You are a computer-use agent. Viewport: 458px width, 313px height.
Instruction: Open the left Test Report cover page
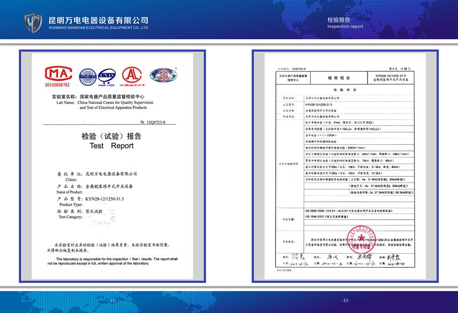point(112,166)
